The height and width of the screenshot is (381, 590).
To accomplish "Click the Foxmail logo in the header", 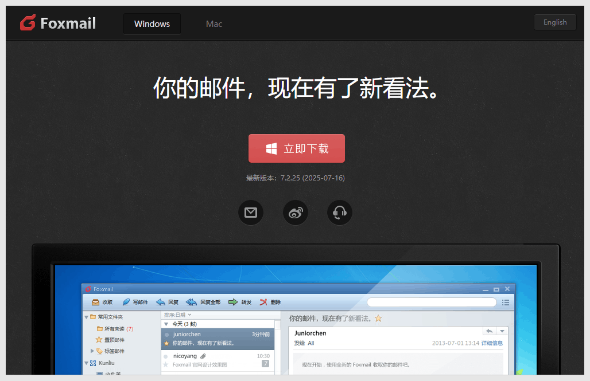I will (x=58, y=23).
